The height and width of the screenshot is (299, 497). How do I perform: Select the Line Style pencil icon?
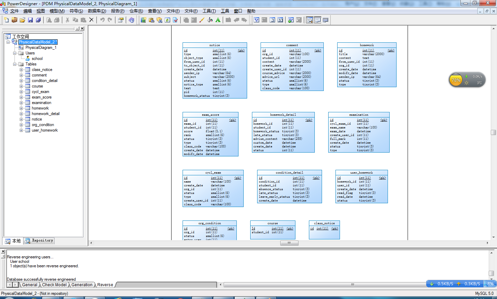point(202,20)
